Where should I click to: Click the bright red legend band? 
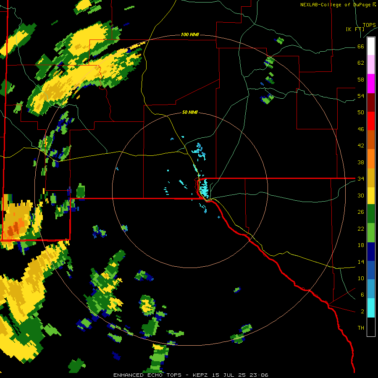371,121
